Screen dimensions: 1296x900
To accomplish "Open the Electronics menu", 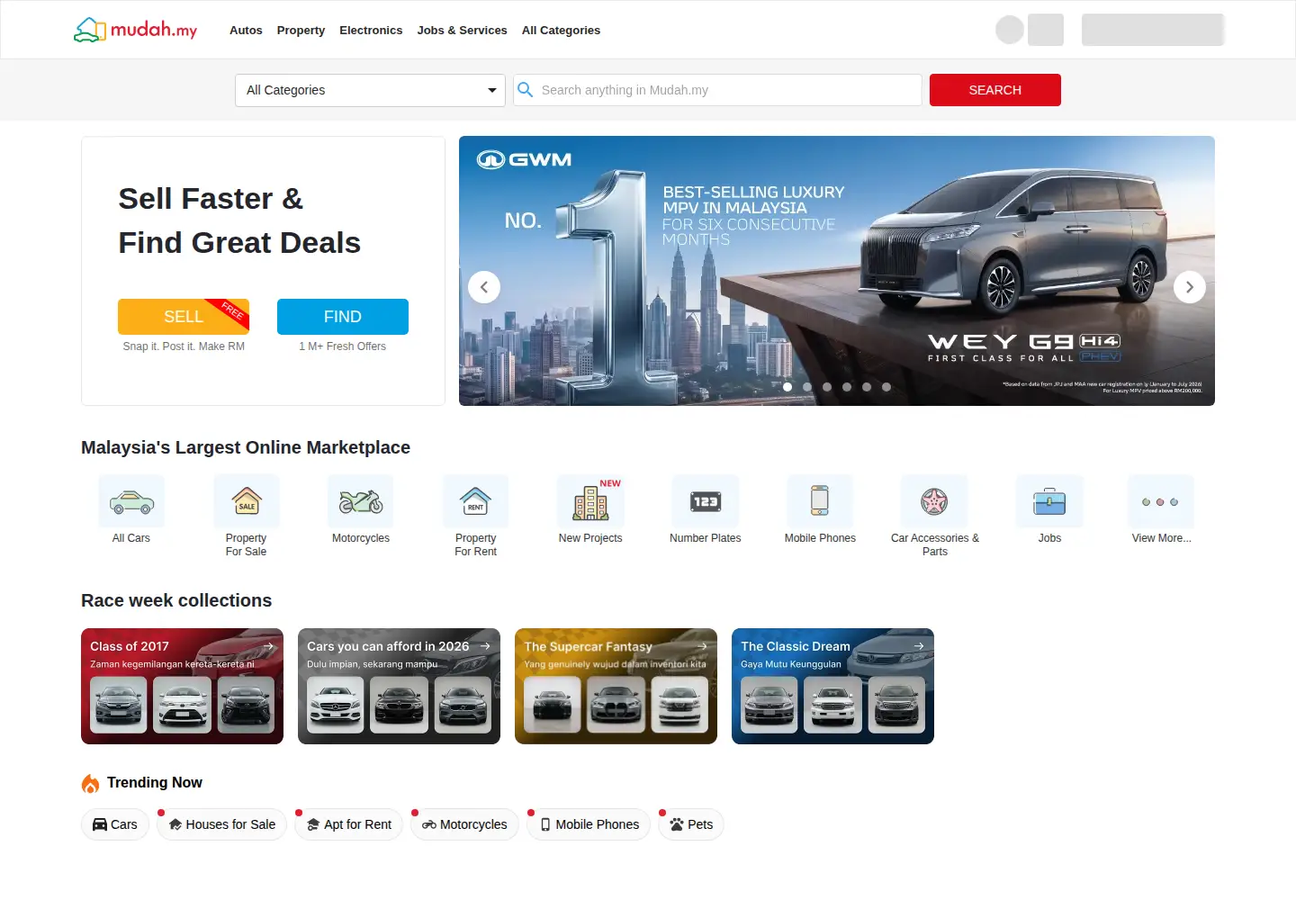I will coord(371,30).
